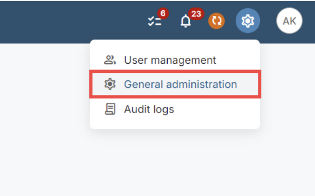Open the tasks checklist icon
This screenshot has width=315, height=196.
(x=155, y=21)
